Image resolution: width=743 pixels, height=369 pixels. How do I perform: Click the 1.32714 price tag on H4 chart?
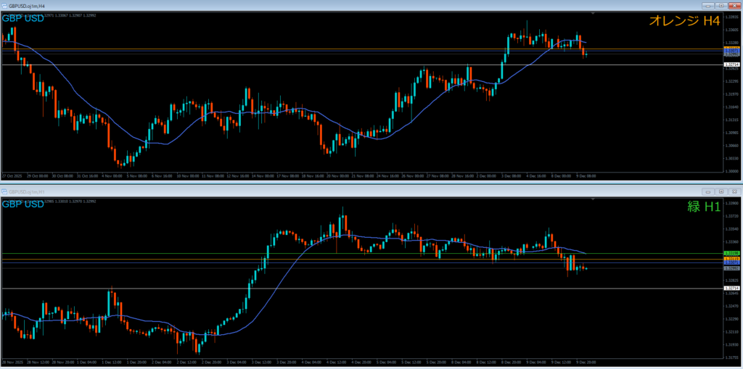tap(731, 65)
